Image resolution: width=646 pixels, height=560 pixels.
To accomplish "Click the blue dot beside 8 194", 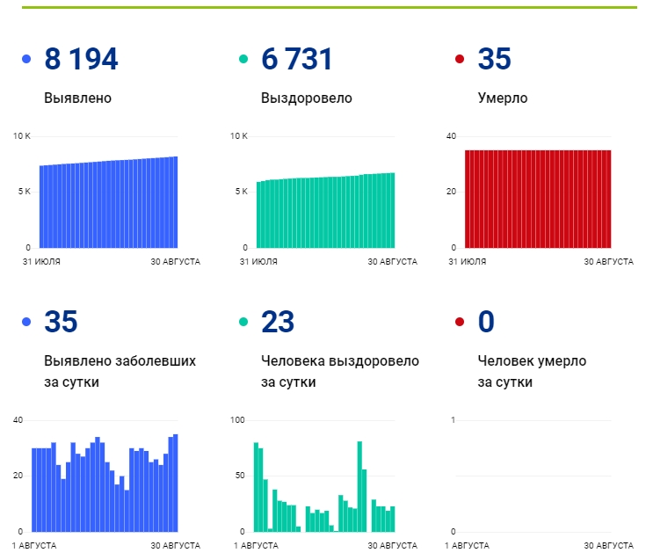I will tap(26, 59).
